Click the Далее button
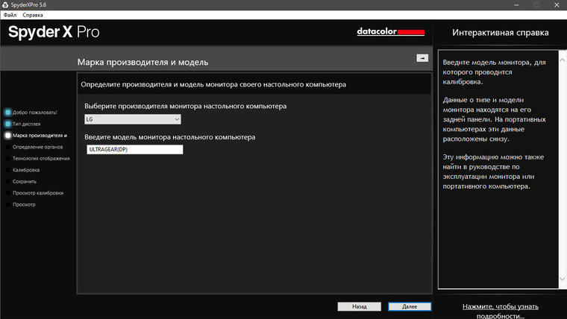 (x=410, y=306)
